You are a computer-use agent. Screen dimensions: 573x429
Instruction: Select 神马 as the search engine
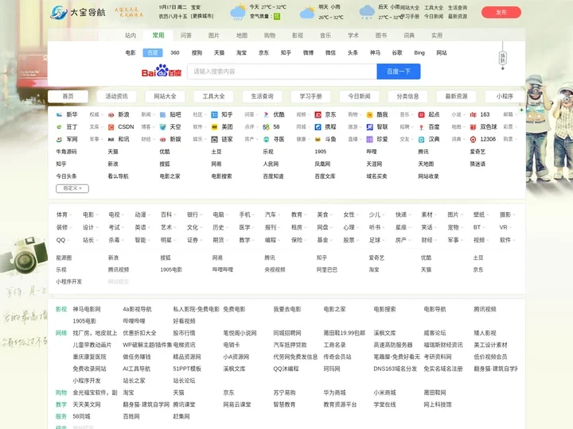click(375, 53)
